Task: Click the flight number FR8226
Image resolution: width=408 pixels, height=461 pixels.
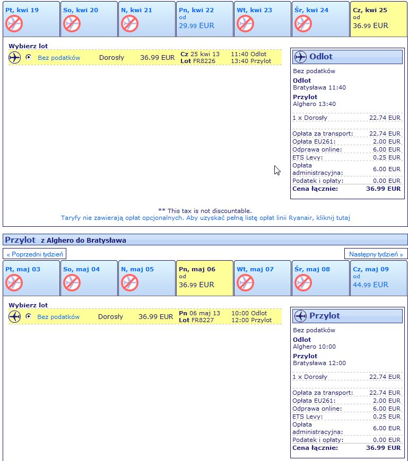Action: tap(204, 61)
